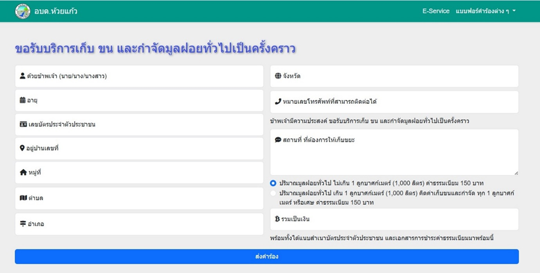Click the house icon beside หมู่ที่

click(x=23, y=173)
